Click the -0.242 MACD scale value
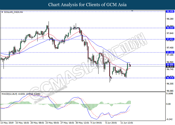The height and width of the screenshot is (125, 175). tap(170, 119)
